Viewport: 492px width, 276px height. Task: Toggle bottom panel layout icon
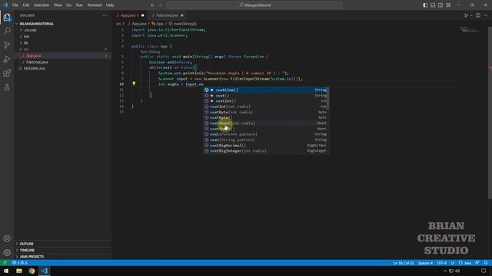(433, 5)
